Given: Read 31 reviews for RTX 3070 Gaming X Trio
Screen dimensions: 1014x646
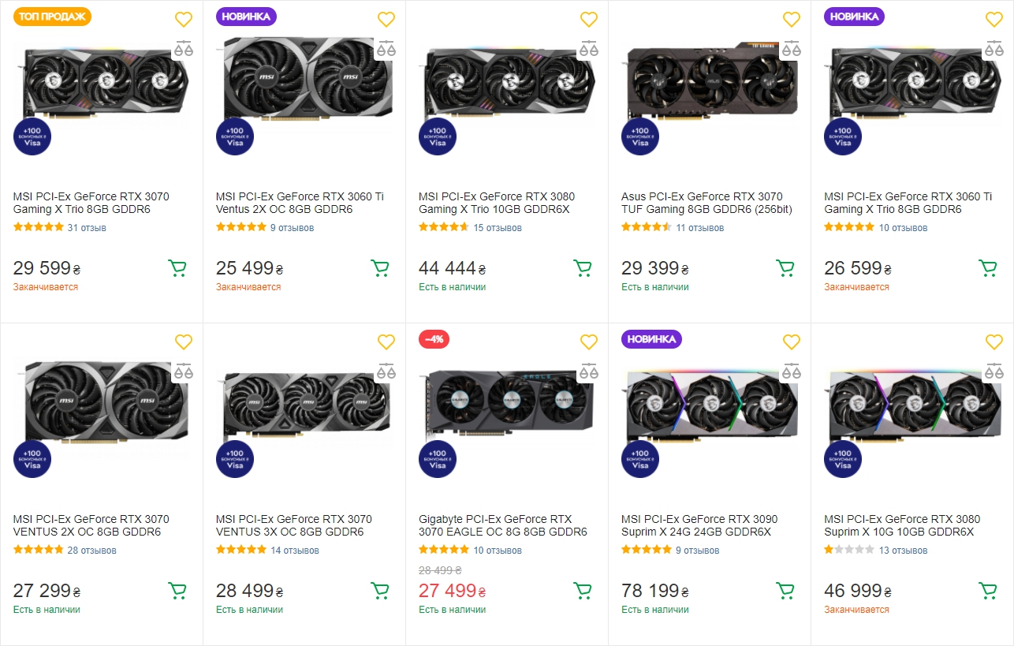Looking at the screenshot, I should click(87, 228).
